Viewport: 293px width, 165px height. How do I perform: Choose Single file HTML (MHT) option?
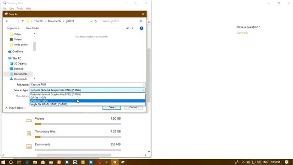coord(87,104)
